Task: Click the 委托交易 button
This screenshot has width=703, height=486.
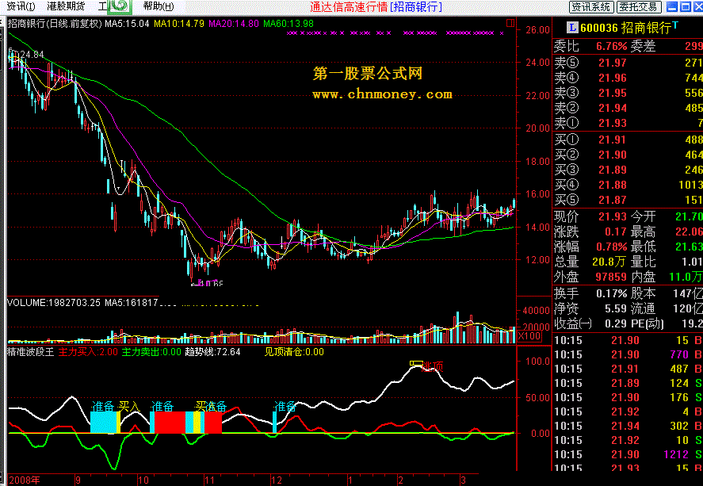Action: click(639, 6)
